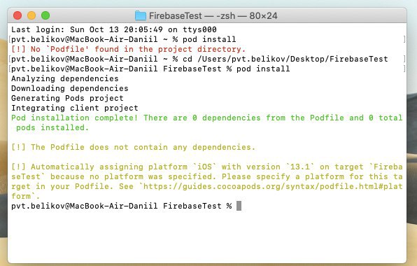Close the FirebaseTest terminal window

click(17, 15)
